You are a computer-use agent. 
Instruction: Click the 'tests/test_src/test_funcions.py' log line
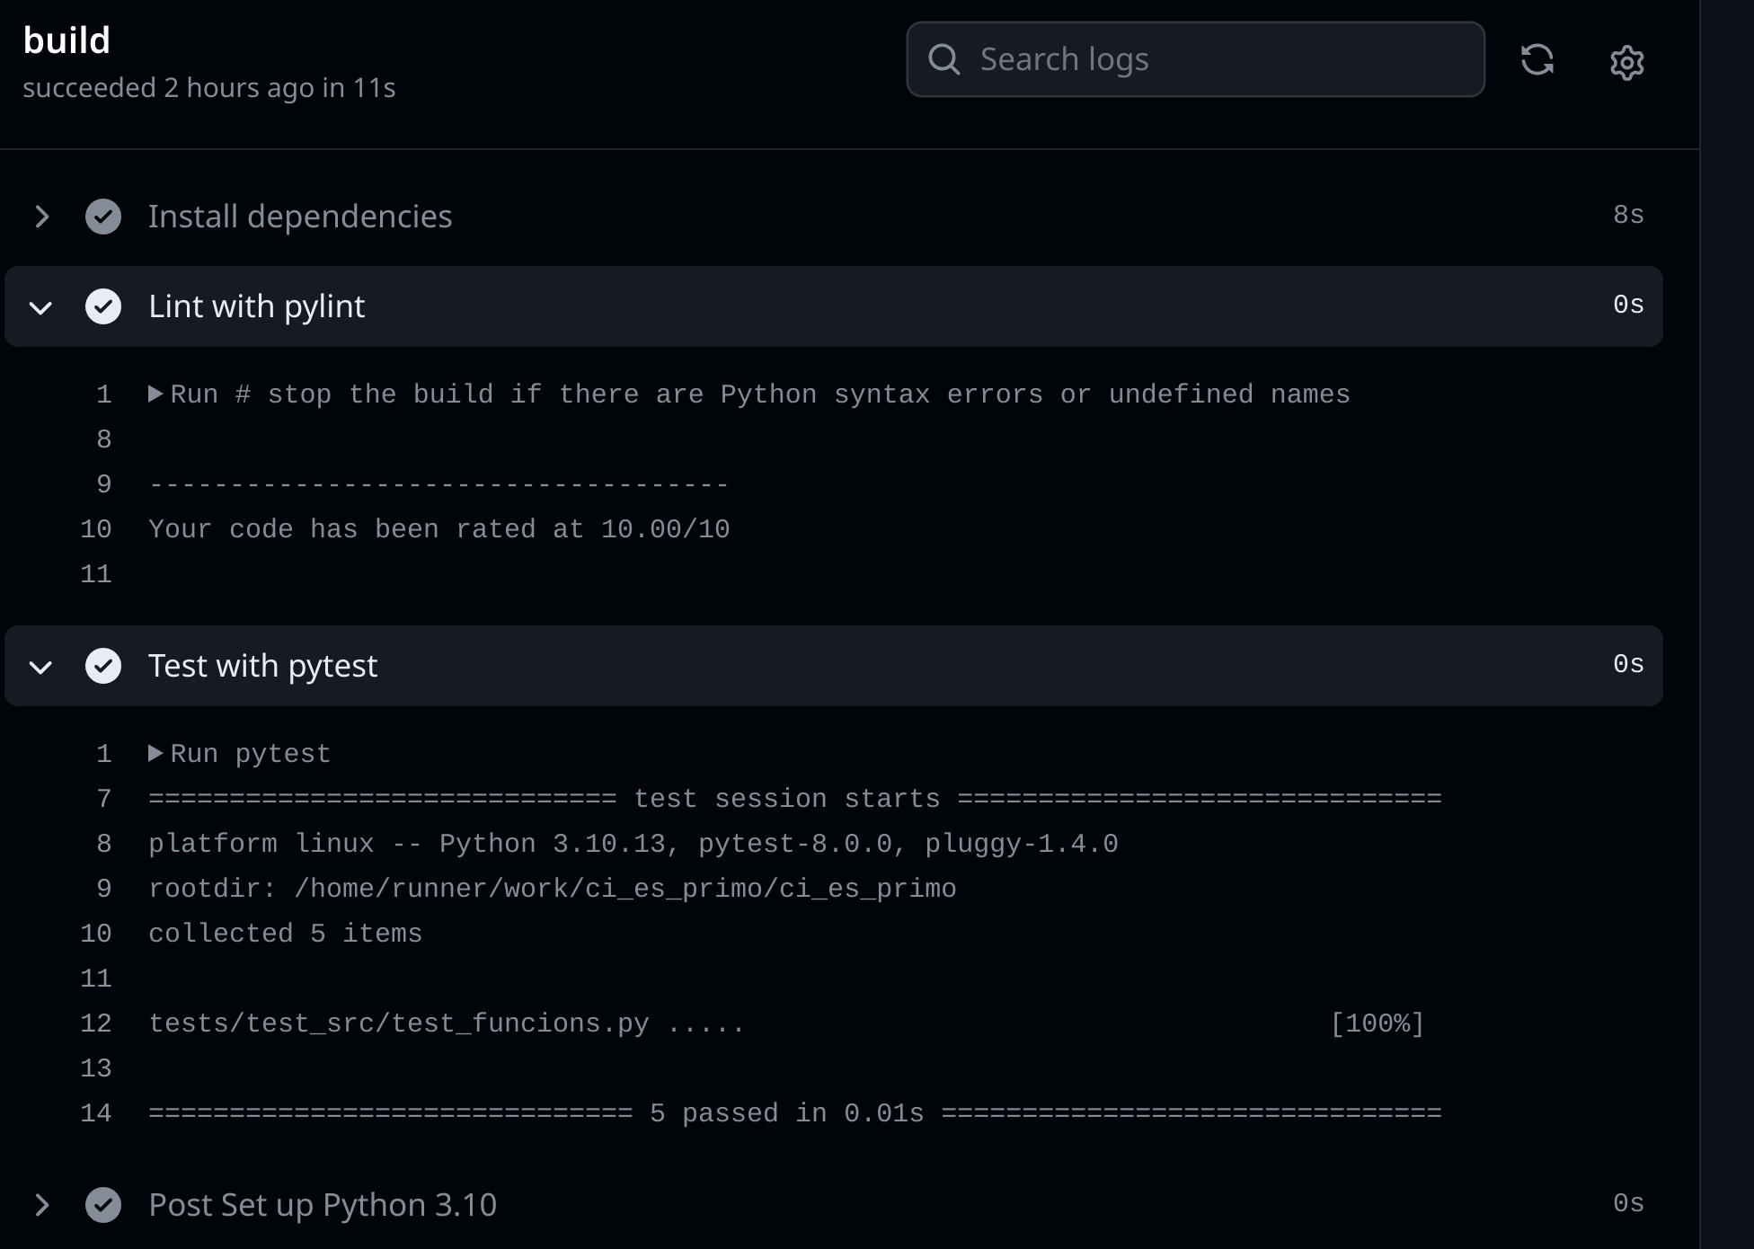coord(447,1023)
